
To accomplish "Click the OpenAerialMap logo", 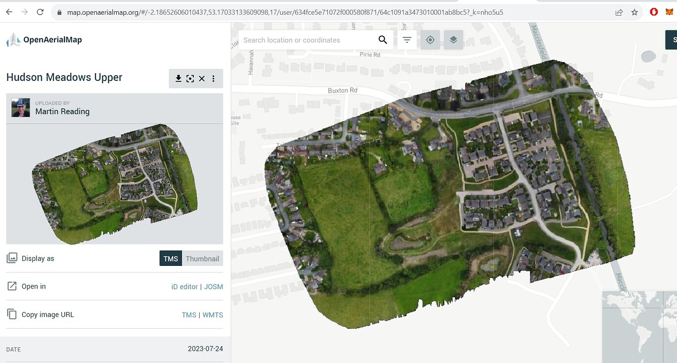I will (44, 39).
